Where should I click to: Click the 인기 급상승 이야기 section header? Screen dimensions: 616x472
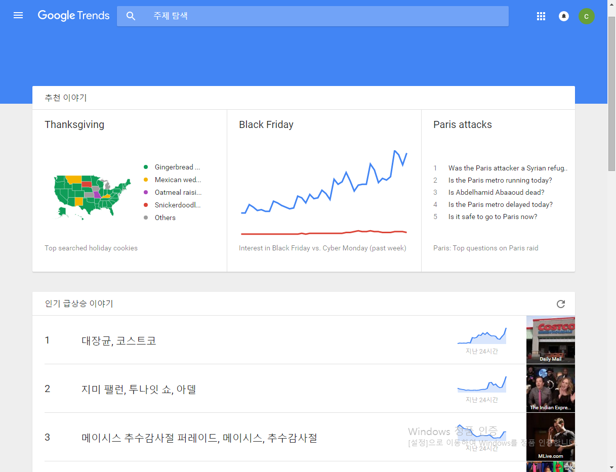79,304
